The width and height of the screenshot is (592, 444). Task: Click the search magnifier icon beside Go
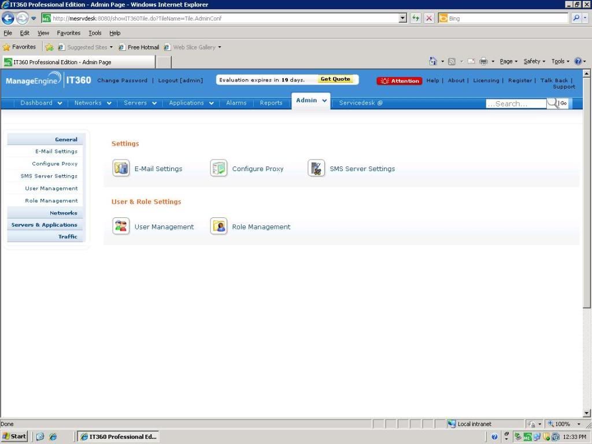click(552, 103)
